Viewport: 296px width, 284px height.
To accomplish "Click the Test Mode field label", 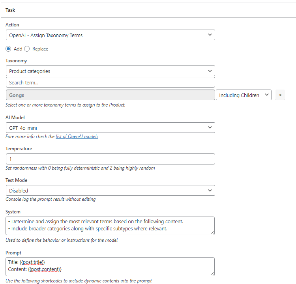I will tap(17, 180).
